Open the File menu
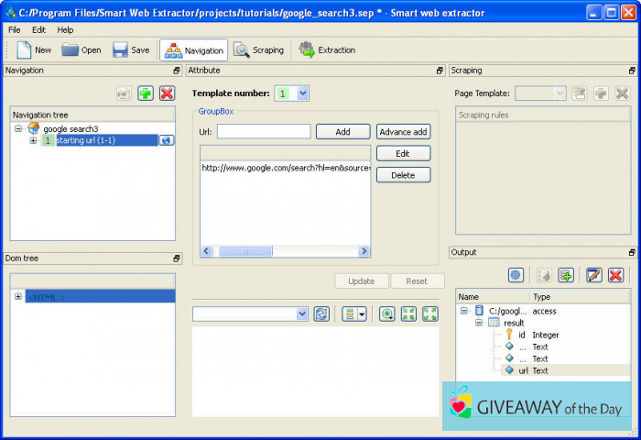641x440 pixels. [x=15, y=29]
